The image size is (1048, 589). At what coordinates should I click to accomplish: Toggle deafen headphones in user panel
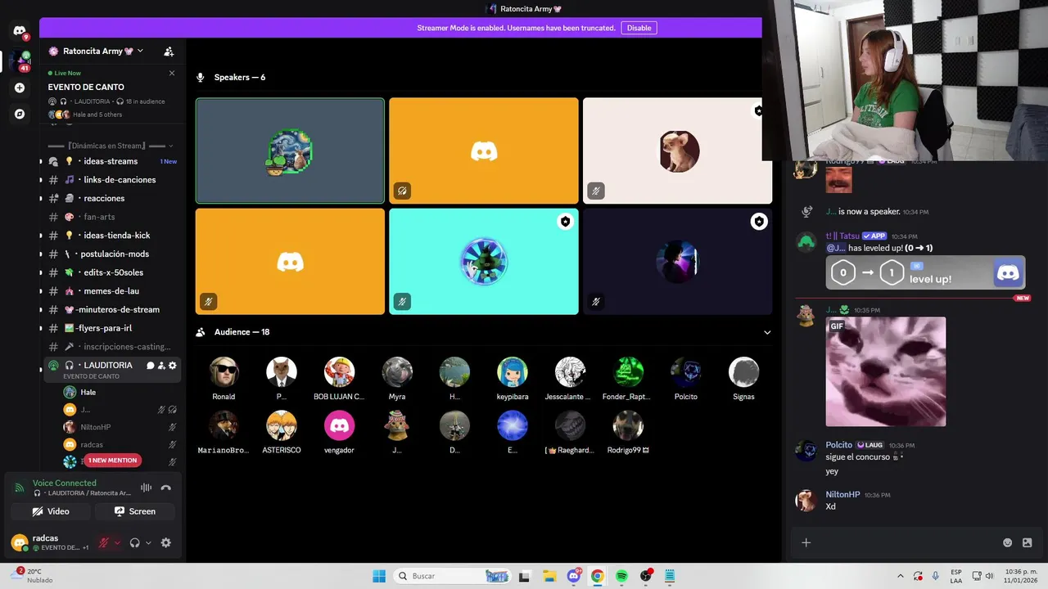[x=135, y=542]
